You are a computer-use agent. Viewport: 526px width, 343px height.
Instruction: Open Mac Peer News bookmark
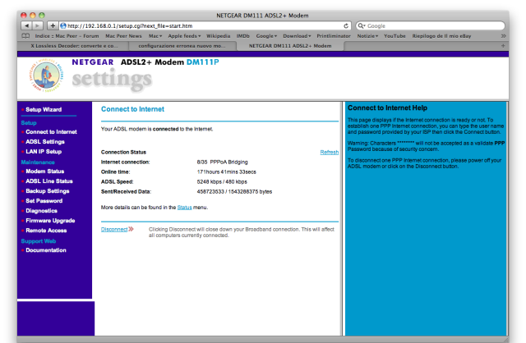click(x=123, y=36)
